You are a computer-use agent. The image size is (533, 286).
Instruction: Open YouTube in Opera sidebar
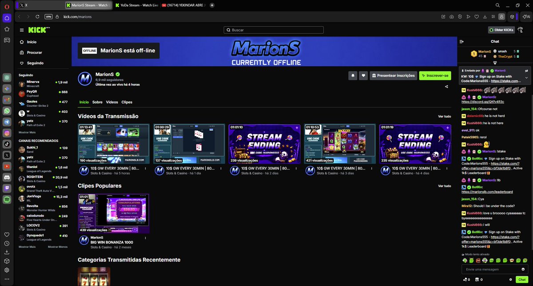[x=7, y=166]
